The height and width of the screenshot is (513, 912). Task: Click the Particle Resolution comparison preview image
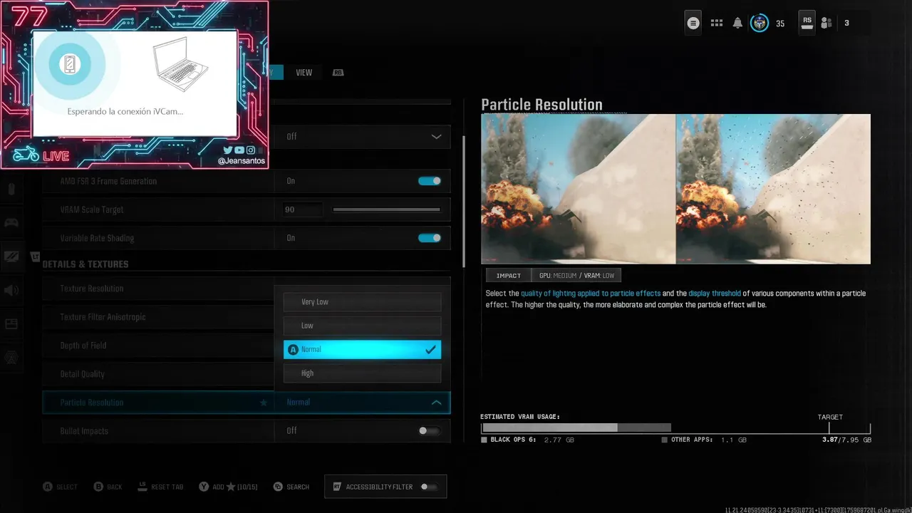click(x=675, y=189)
